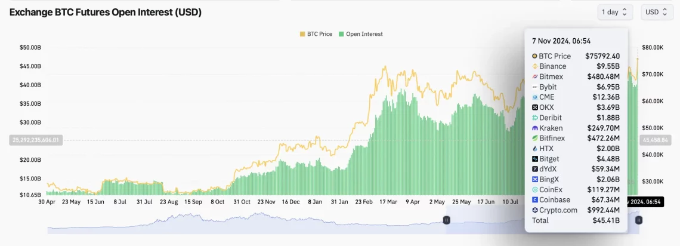Click the Total row in the tooltip
The width and height of the screenshot is (680, 246).
click(x=576, y=221)
